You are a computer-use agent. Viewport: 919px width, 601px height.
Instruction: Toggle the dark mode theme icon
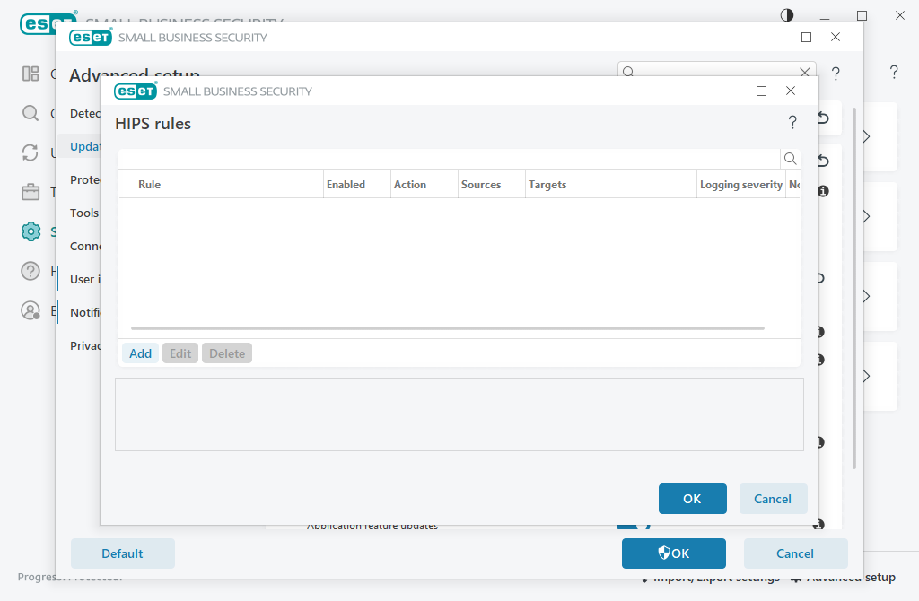point(787,15)
